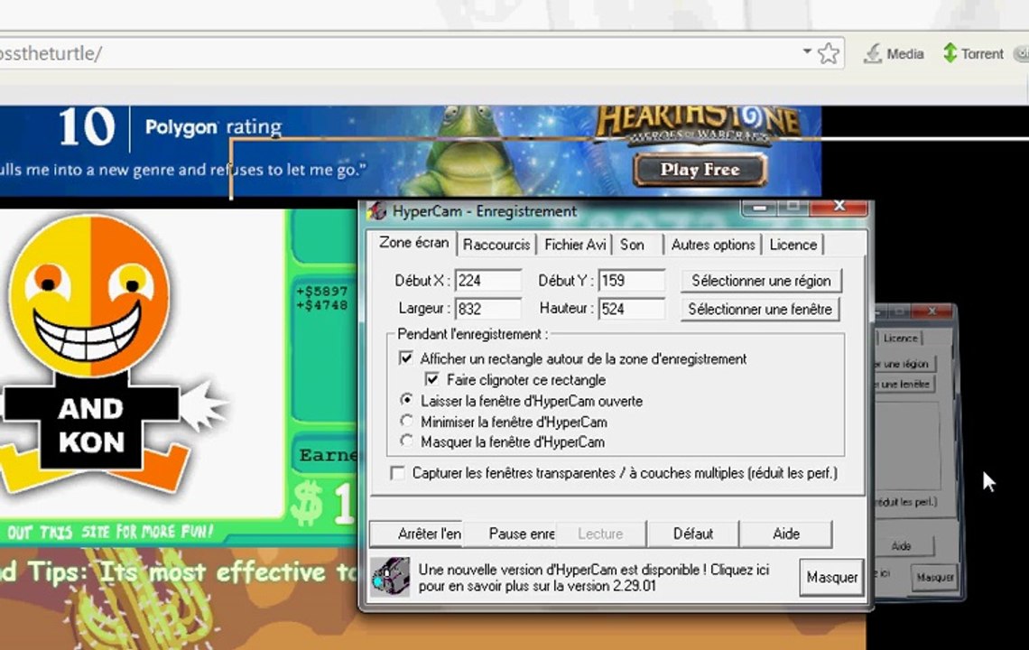
Task: Open the Autres options tab
Action: pyautogui.click(x=713, y=245)
